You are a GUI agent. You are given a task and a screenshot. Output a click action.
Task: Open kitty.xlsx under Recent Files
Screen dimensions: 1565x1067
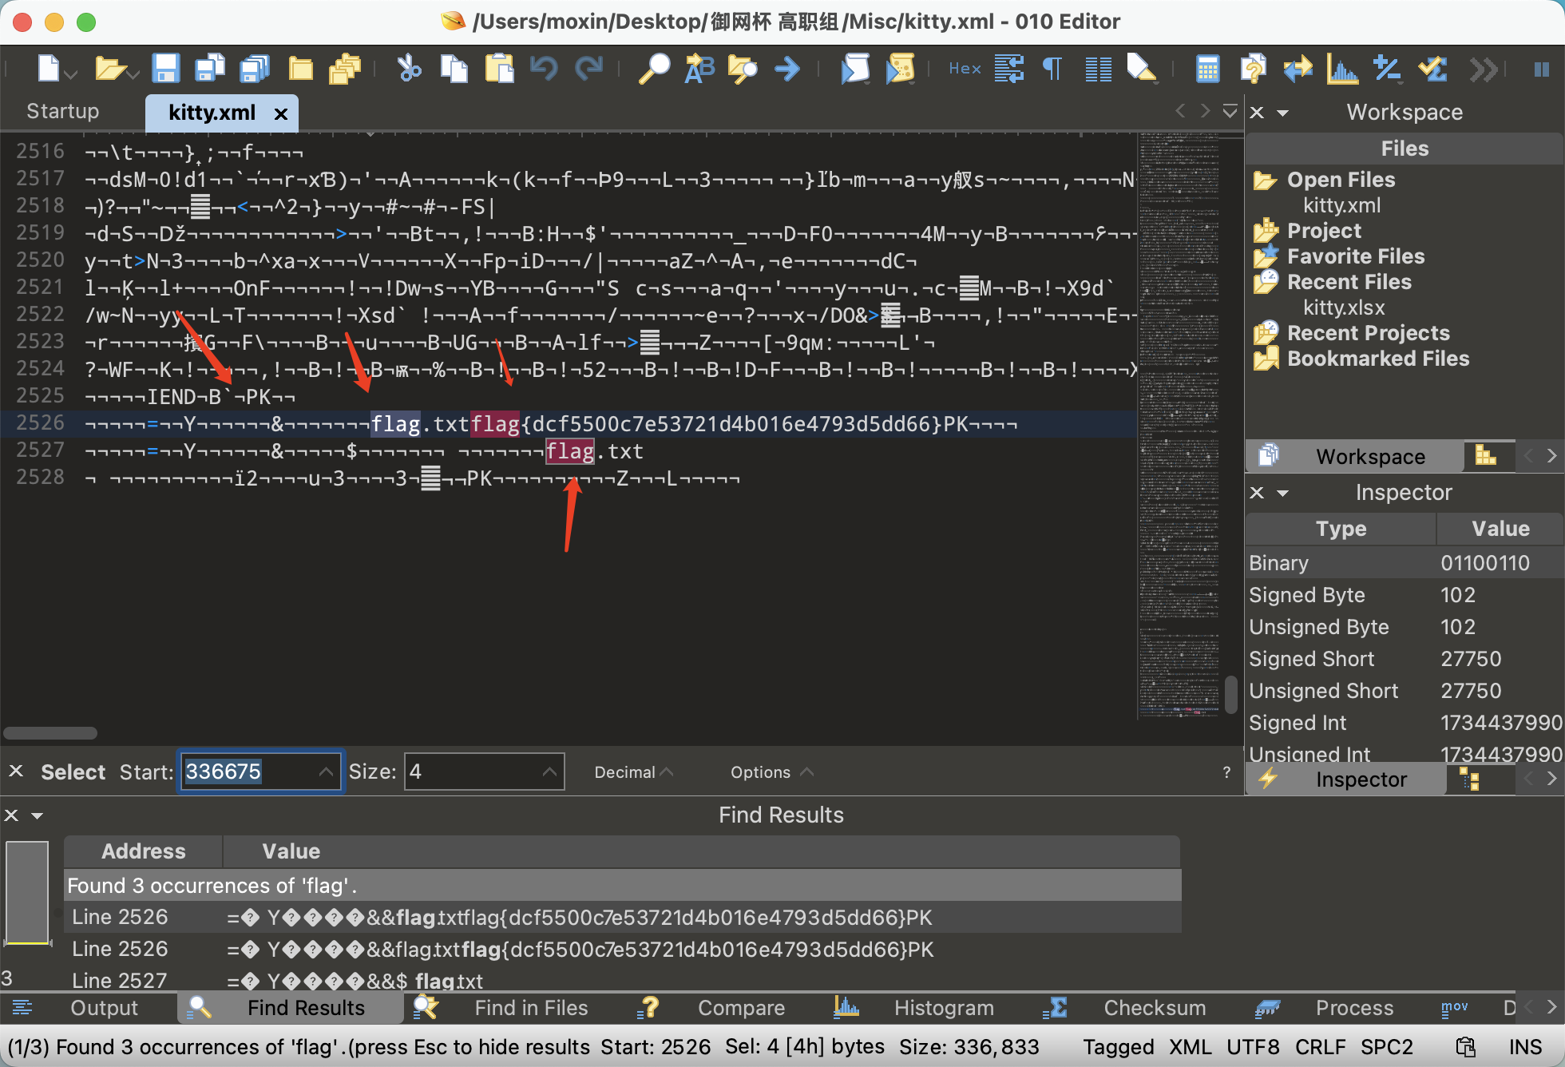point(1343,307)
